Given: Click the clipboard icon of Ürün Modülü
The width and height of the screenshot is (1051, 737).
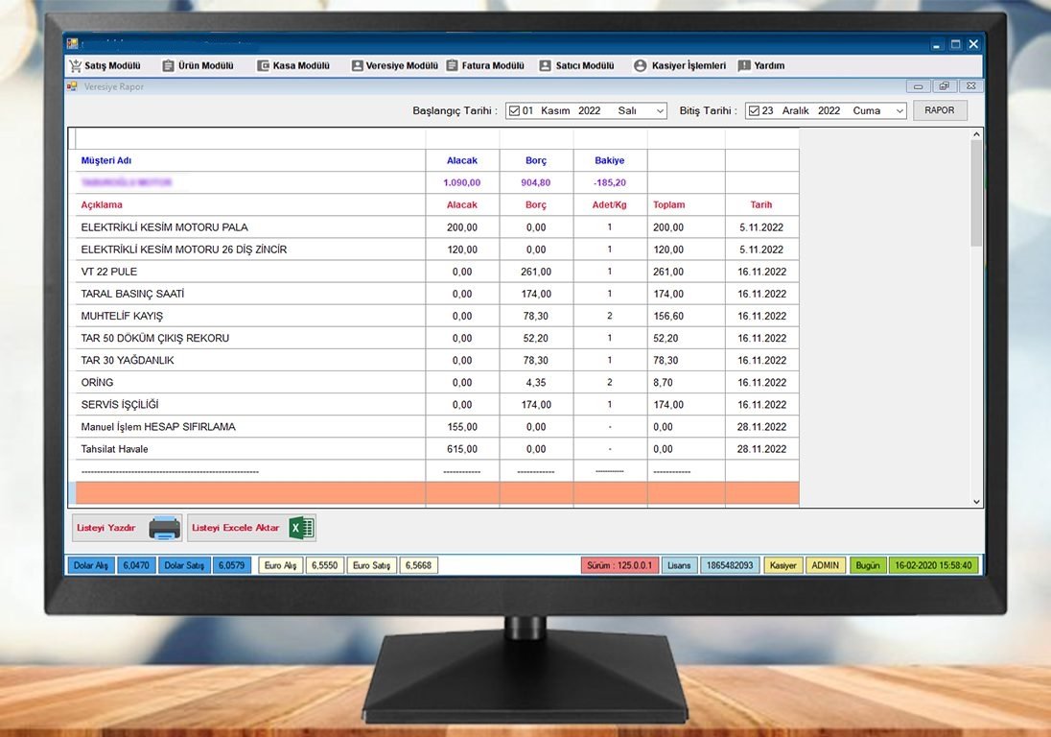Looking at the screenshot, I should tap(168, 65).
